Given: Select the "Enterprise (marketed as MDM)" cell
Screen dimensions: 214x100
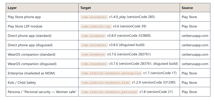Looking at the screenshot, I should (x=42, y=73).
